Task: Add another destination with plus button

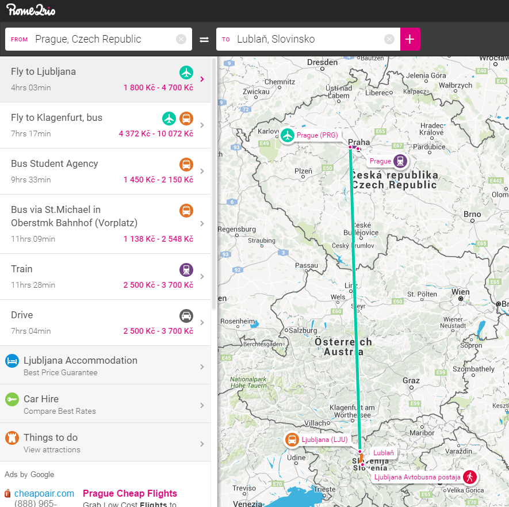Action: pyautogui.click(x=410, y=39)
